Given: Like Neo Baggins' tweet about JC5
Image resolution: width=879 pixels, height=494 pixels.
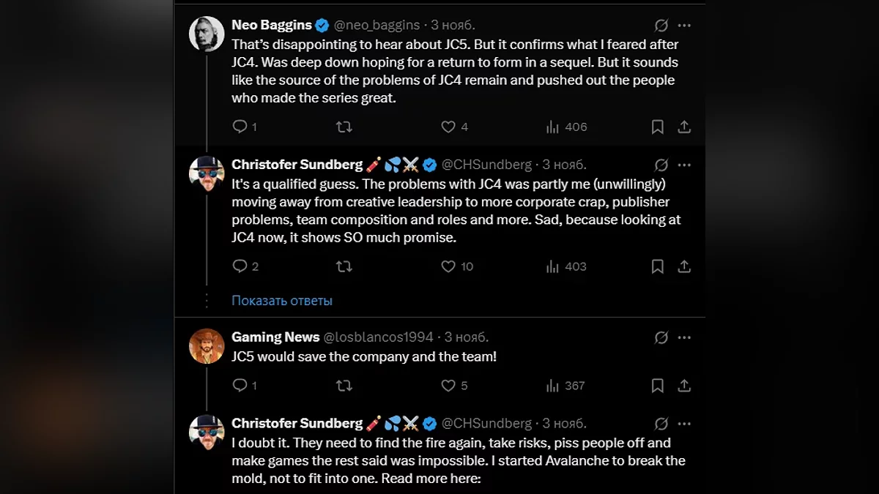Looking at the screenshot, I should coord(448,127).
